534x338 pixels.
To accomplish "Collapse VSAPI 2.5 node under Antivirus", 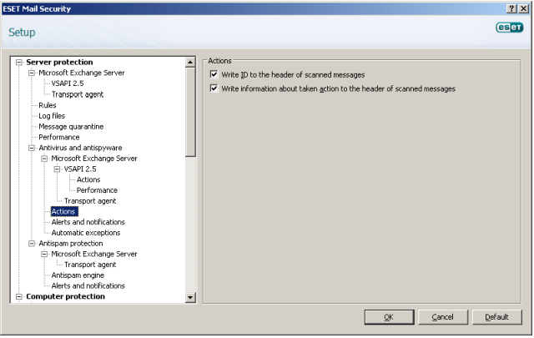I will click(57, 169).
